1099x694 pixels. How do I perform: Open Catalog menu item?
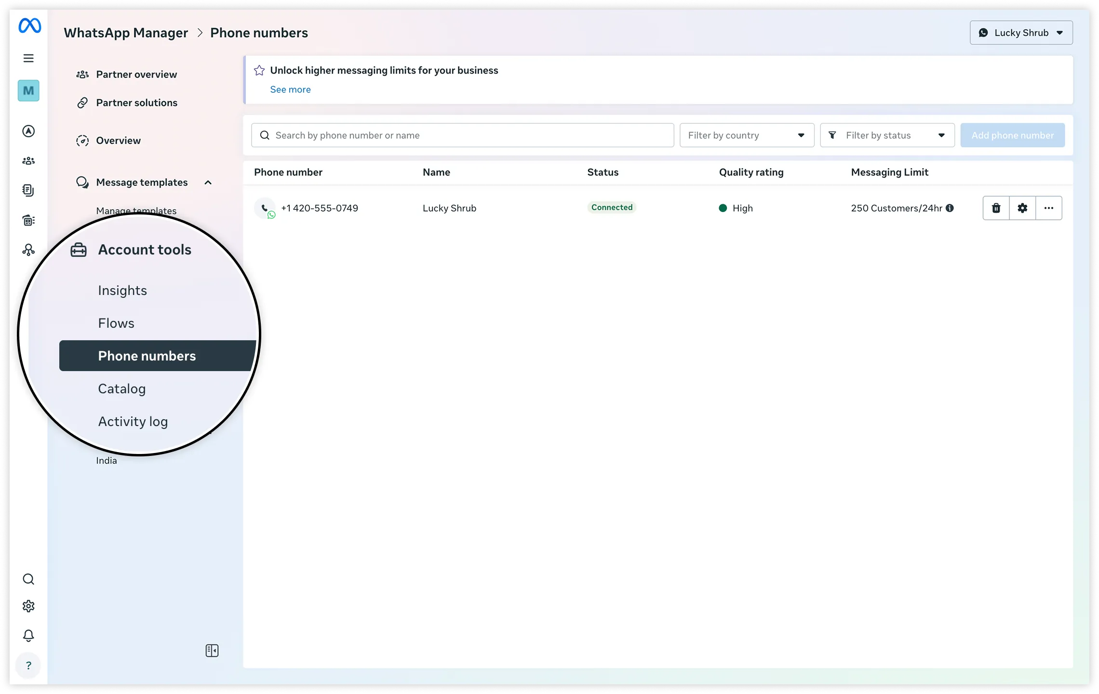[121, 389]
